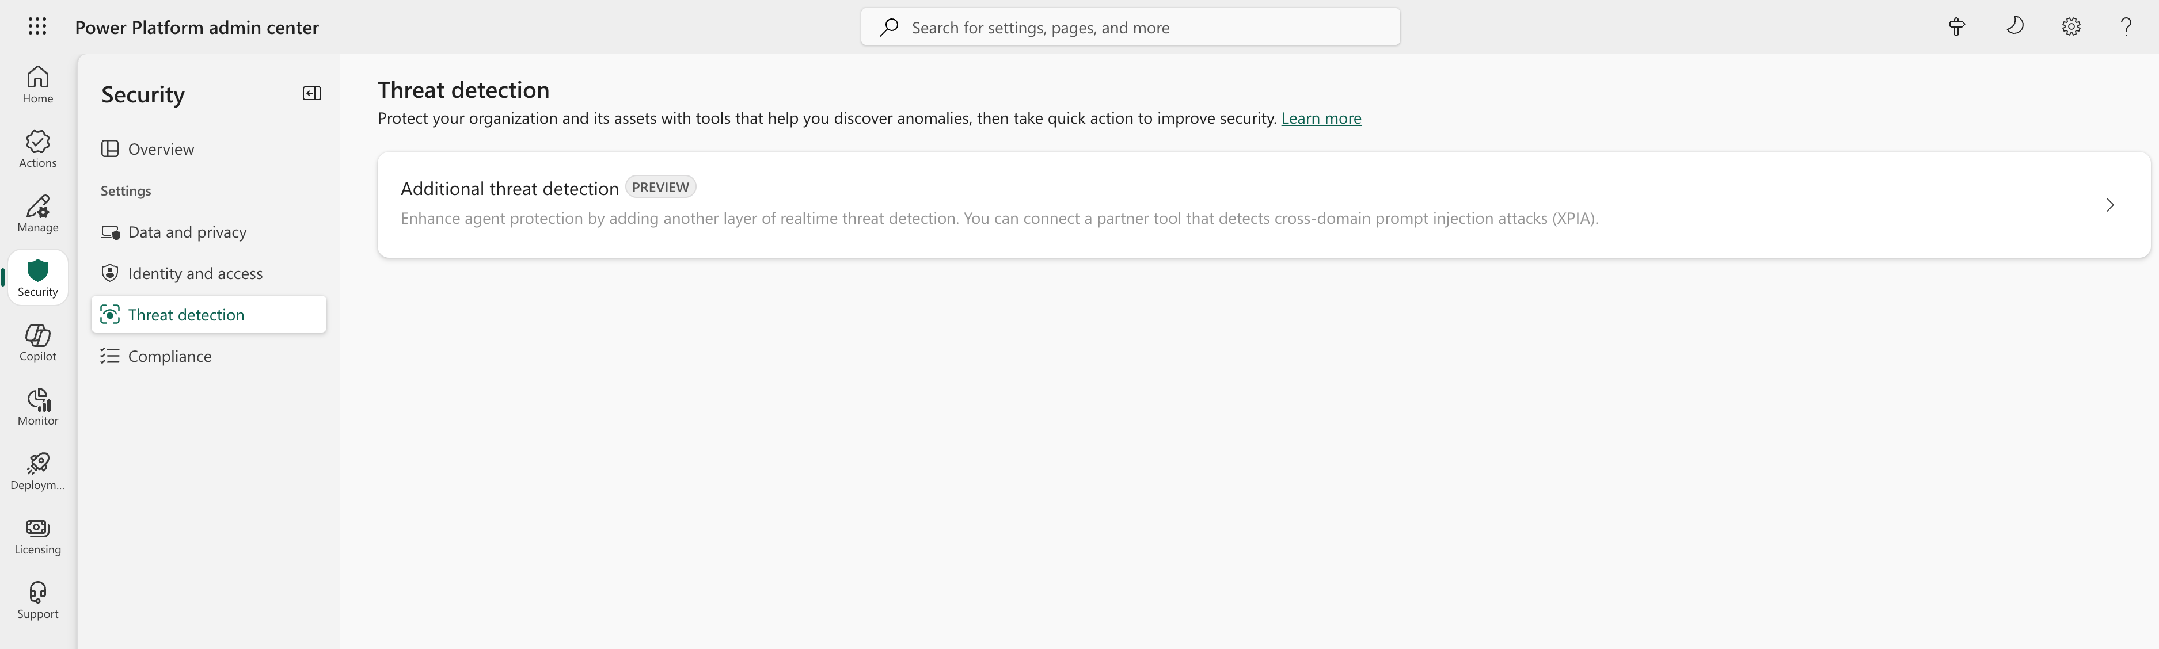This screenshot has height=649, width=2159.
Task: Collapse the Security side panel
Action: (x=312, y=94)
